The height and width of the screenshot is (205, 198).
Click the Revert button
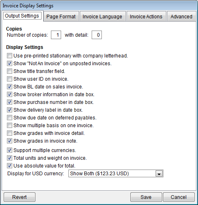point(20,197)
